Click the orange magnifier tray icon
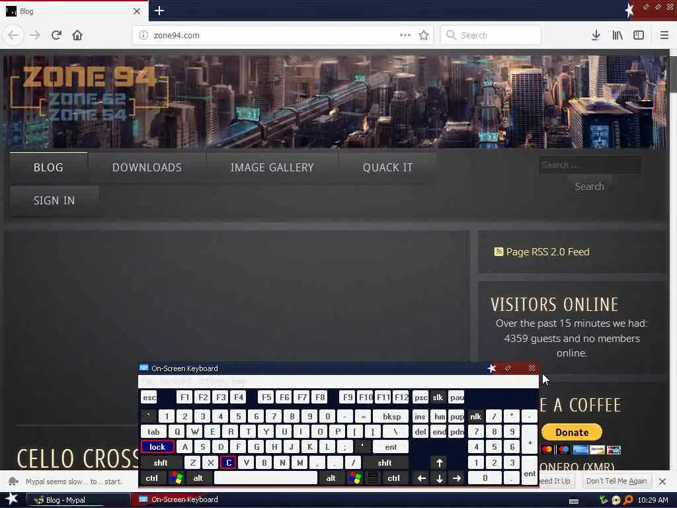The width and height of the screenshot is (677, 508). 629,500
